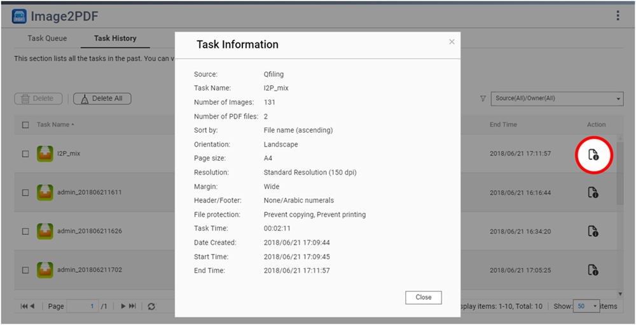Viewport: 636px width, 325px height.
Task: Tick the checkbox for admin_201806211611
Action: [x=25, y=192]
